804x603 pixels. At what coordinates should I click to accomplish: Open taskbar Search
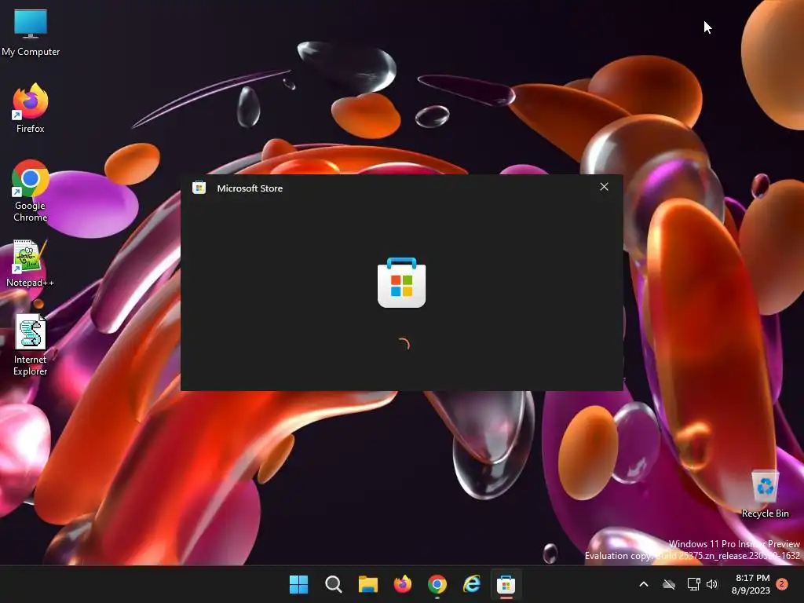[x=333, y=584]
